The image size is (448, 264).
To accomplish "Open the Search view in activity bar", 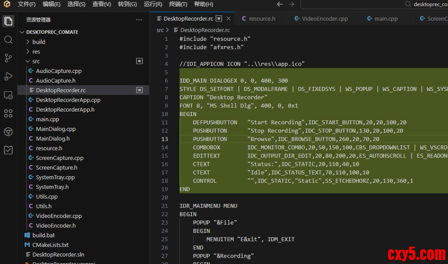I will [x=8, y=40].
